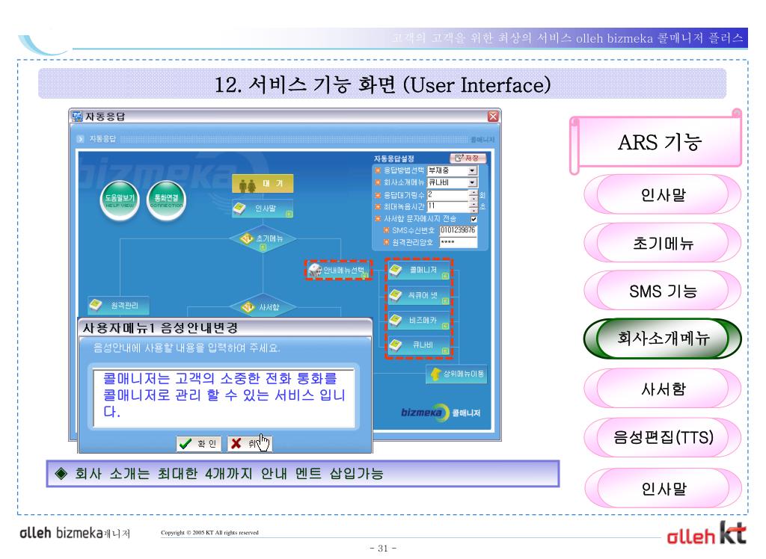
Task: Close the 자동응답 window
Action: click(x=493, y=116)
